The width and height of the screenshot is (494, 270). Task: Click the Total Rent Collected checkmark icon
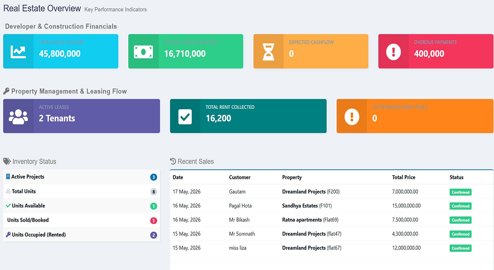pos(185,116)
